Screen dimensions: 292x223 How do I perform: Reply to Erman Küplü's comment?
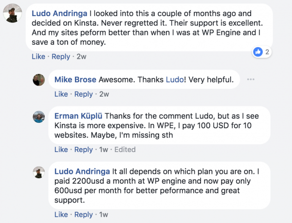[83, 150]
